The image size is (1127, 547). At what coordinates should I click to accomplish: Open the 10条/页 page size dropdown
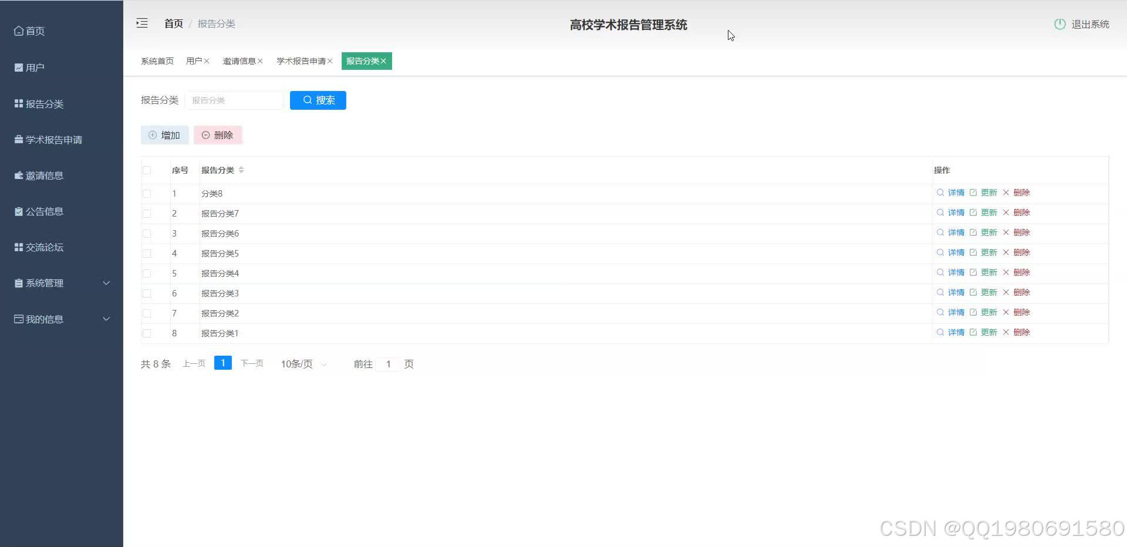pos(302,363)
